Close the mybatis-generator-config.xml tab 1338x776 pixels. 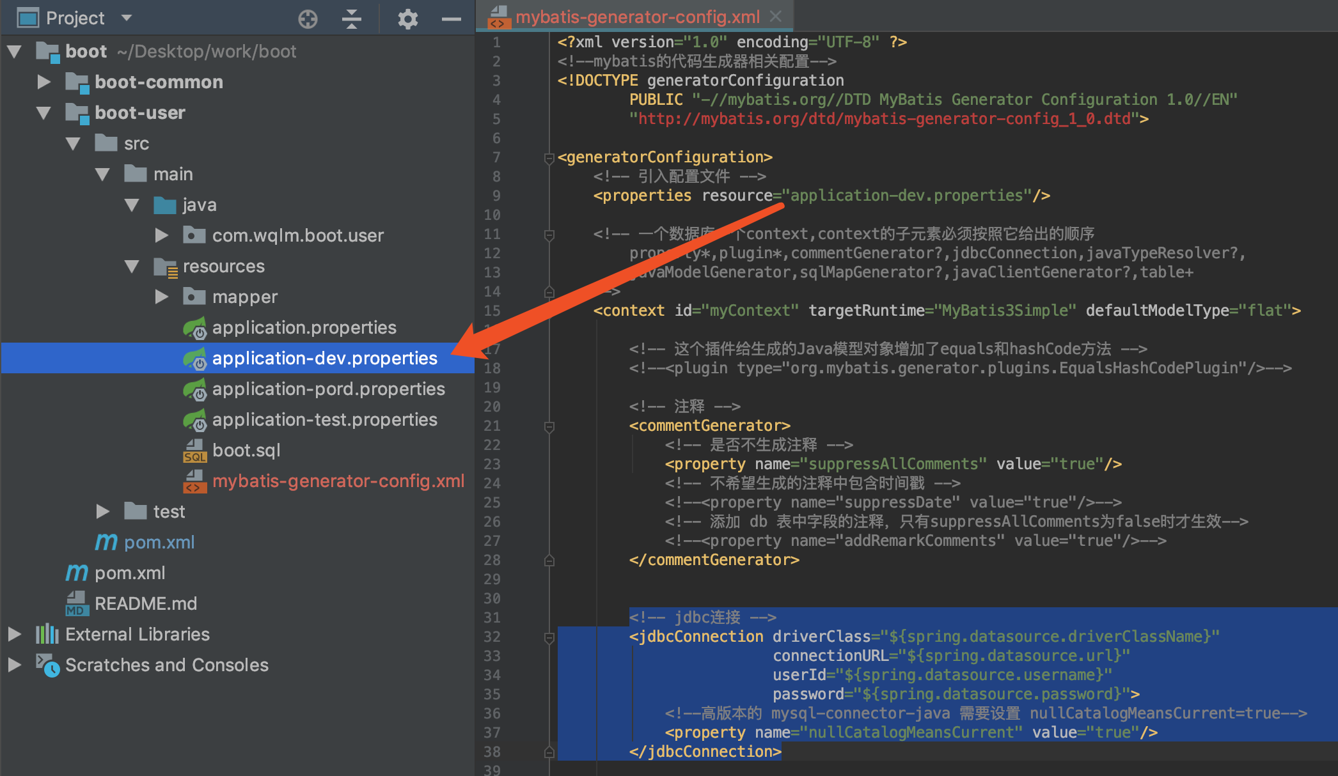pos(776,17)
